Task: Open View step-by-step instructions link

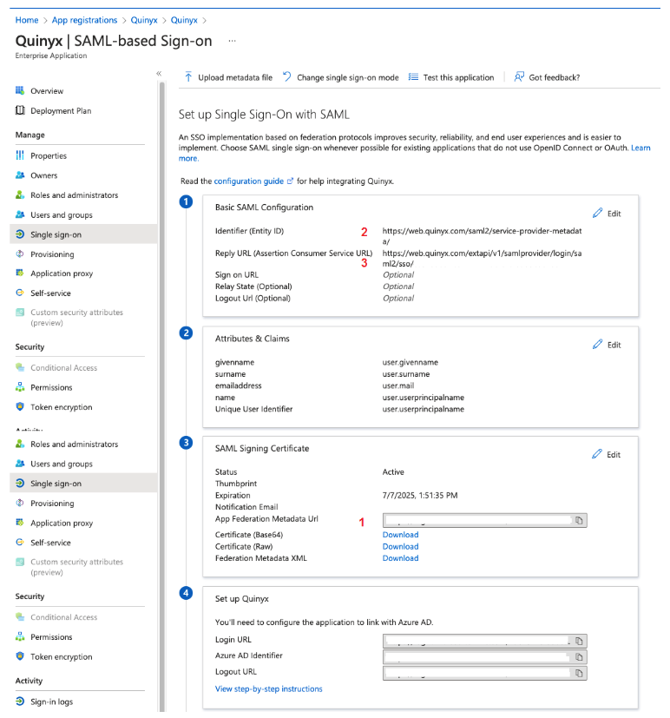Action: 269,688
